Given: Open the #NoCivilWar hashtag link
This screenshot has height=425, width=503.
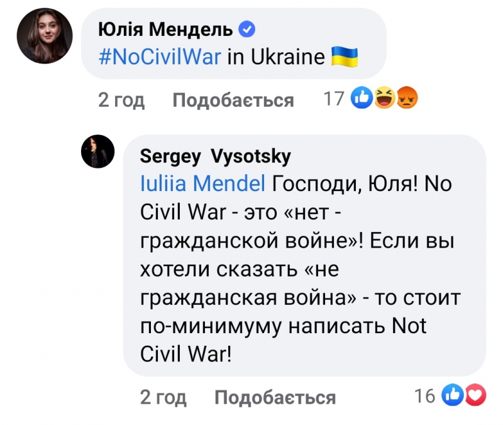Looking at the screenshot, I should (x=160, y=58).
